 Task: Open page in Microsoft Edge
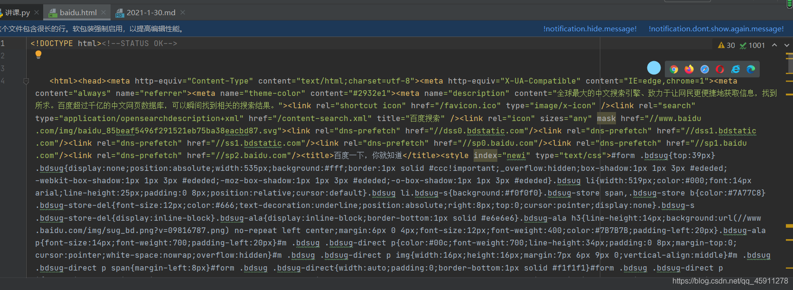[x=751, y=69]
